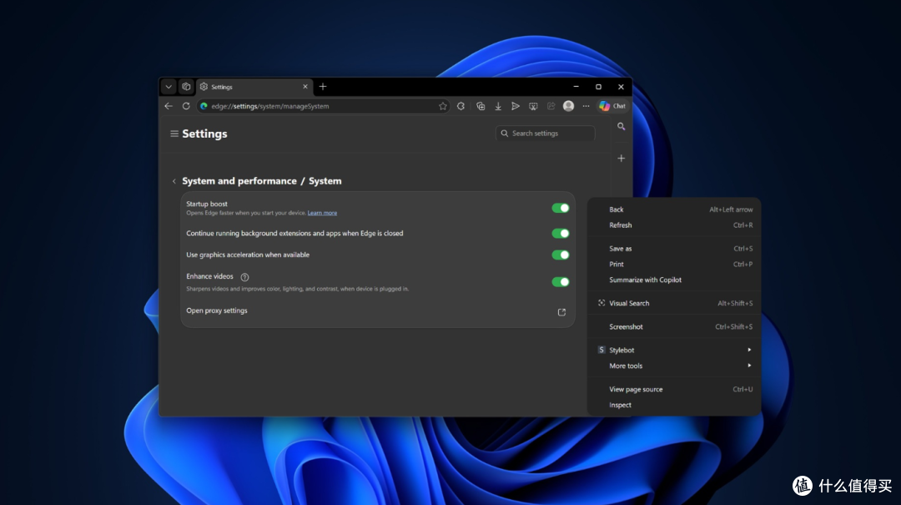
Task: Select Save as in the context menu
Action: [674, 249]
